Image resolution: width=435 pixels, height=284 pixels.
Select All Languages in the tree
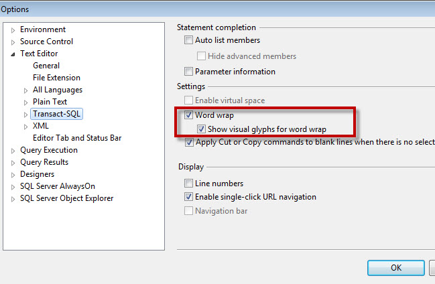tap(58, 90)
